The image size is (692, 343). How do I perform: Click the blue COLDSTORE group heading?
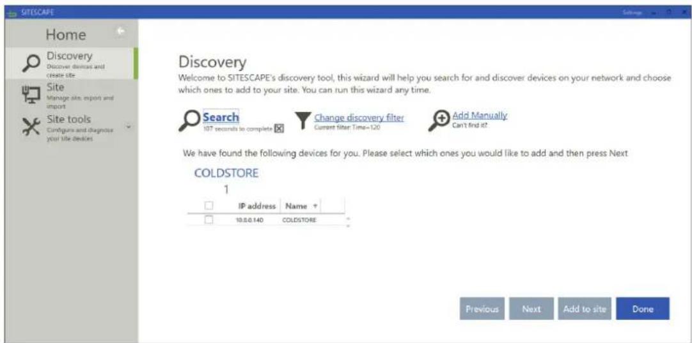tap(226, 173)
